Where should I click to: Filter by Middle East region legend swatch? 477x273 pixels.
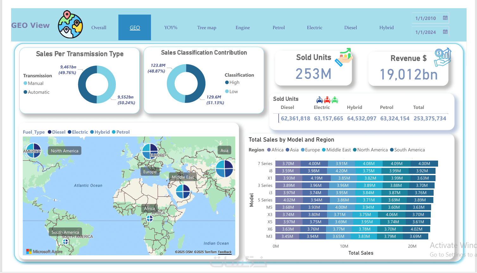[x=324, y=150]
